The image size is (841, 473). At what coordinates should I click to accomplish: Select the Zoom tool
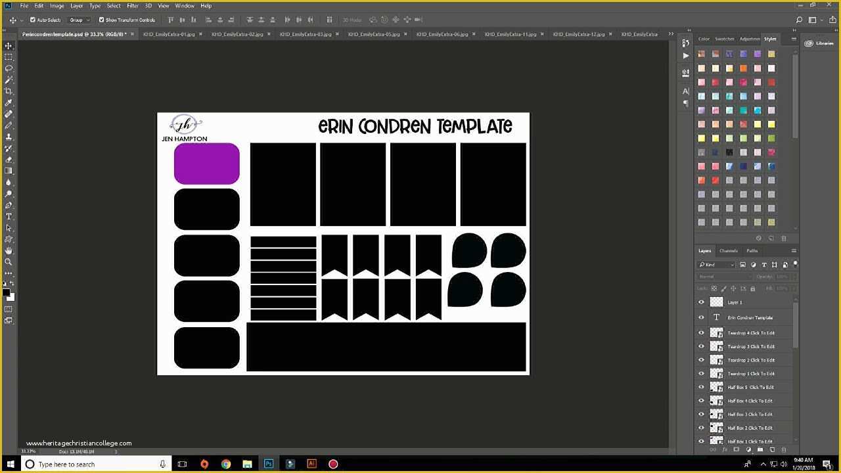pyautogui.click(x=9, y=262)
